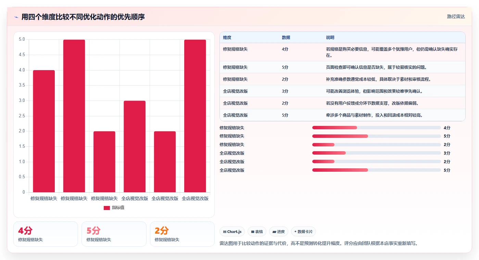This screenshot has width=479, height=260.
Task: Click the footer note starting 雷达图用于比较
Action: [x=319, y=244]
